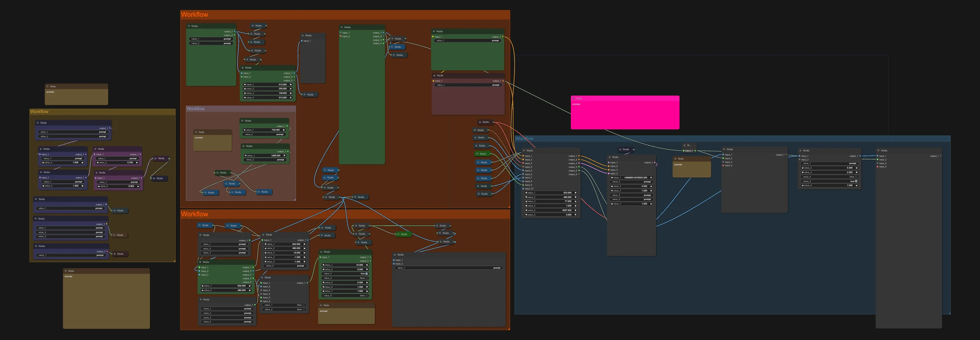This screenshot has height=340, width=980.
Task: Click the yellow Workflow group title
Action: pyautogui.click(x=39, y=111)
